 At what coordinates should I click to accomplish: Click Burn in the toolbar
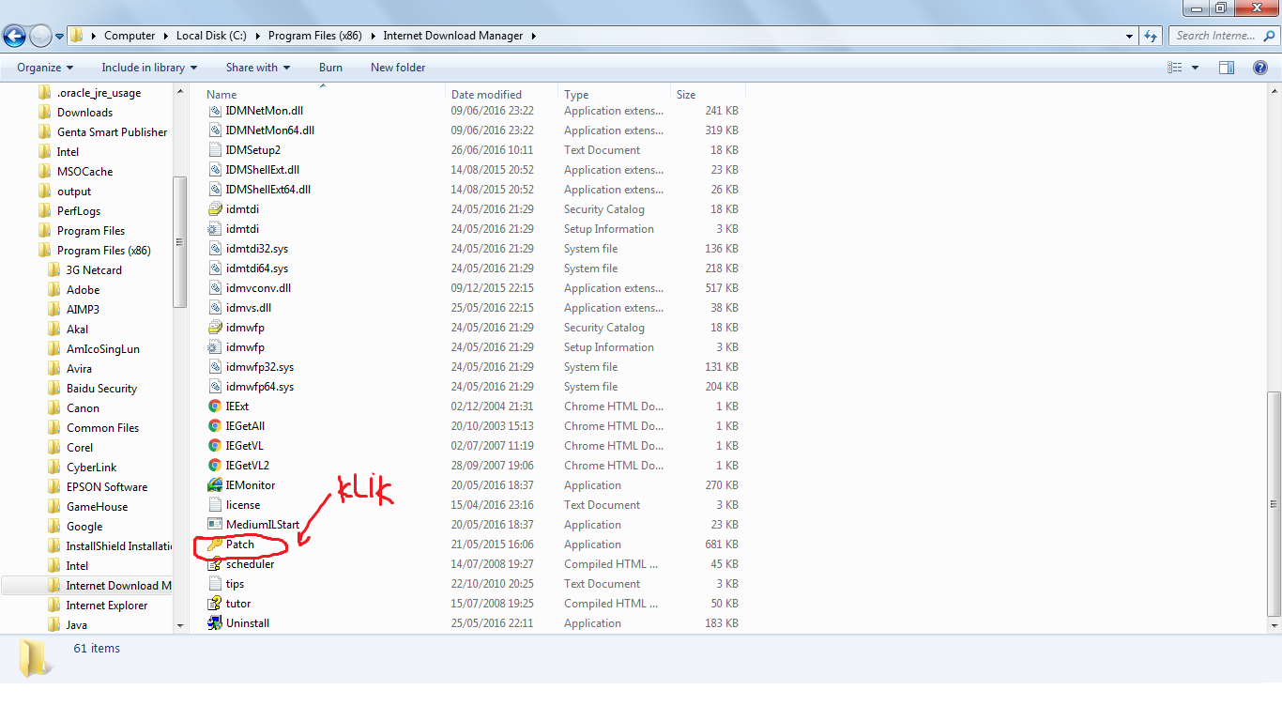[330, 68]
